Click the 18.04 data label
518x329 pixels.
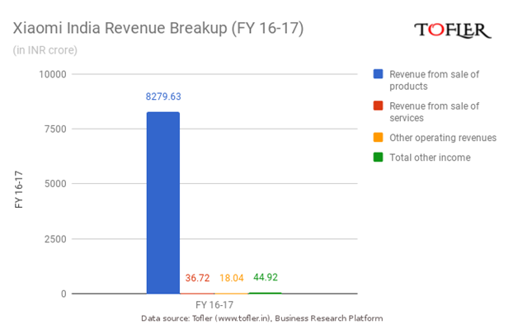pos(232,278)
